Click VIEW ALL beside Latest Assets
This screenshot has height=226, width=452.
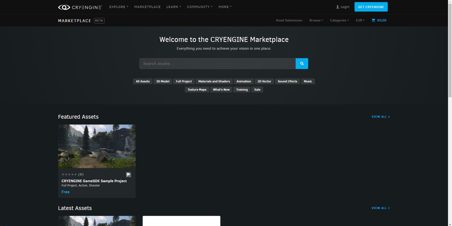(x=381, y=208)
